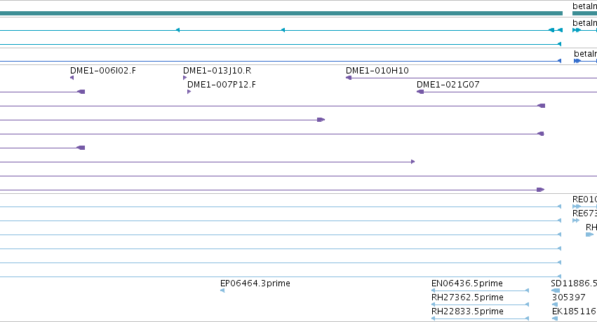Select the small glyph beneath the 305397 label
The width and height of the screenshot is (597, 322).
pos(555,304)
